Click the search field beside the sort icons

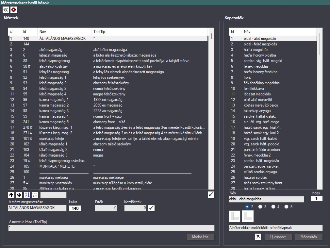pos(54,195)
